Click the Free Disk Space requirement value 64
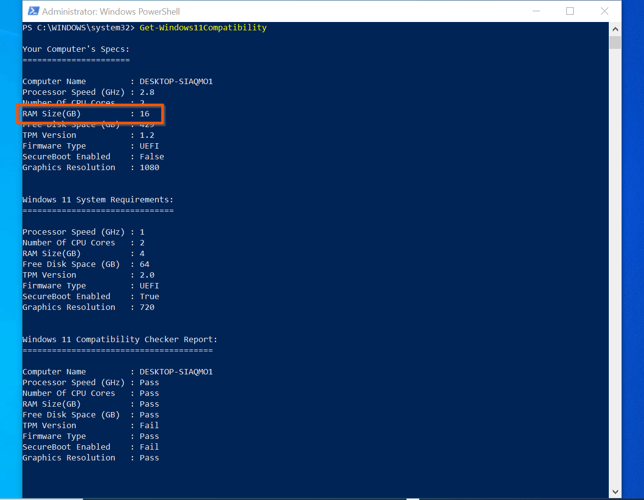Screen dimensions: 644x500 pyautogui.click(x=145, y=264)
